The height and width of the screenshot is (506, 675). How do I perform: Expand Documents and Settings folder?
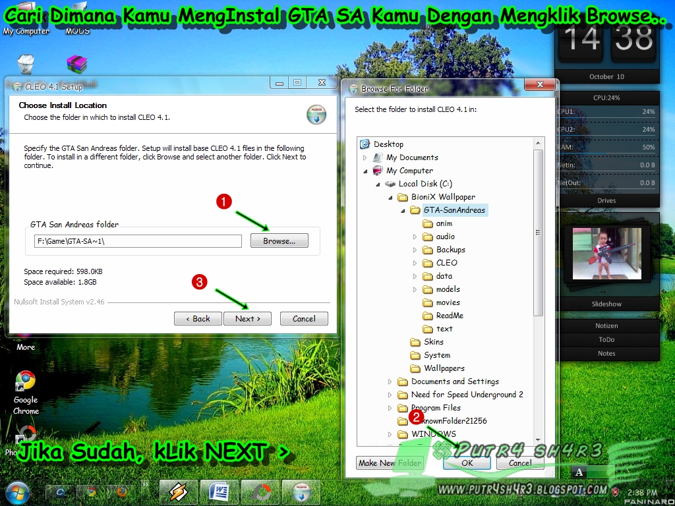[390, 381]
